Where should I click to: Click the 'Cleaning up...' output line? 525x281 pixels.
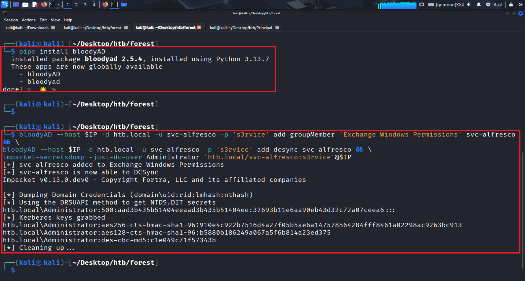coord(39,248)
